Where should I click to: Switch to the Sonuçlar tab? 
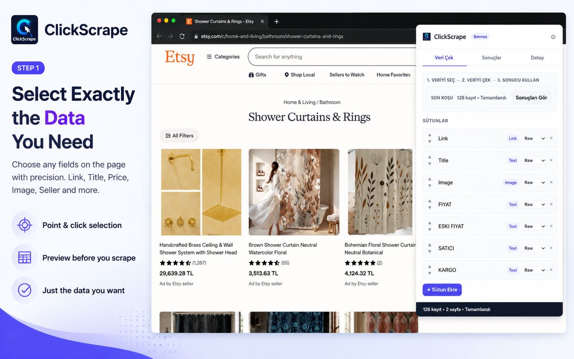(x=491, y=57)
